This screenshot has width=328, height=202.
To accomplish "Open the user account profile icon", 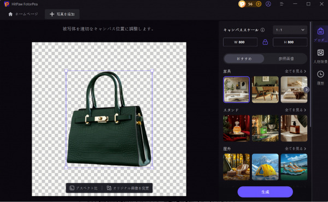I will [x=268, y=4].
